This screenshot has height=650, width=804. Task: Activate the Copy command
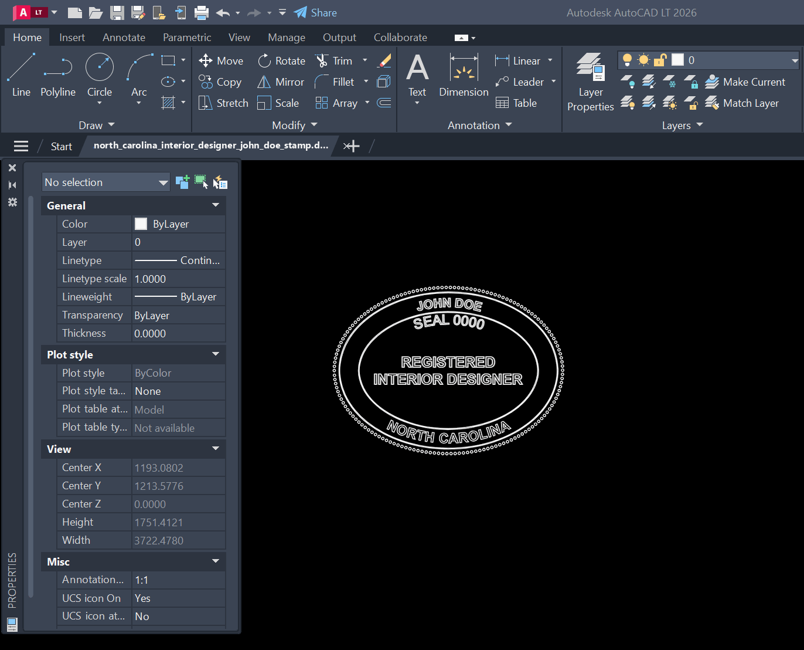pyautogui.click(x=220, y=82)
